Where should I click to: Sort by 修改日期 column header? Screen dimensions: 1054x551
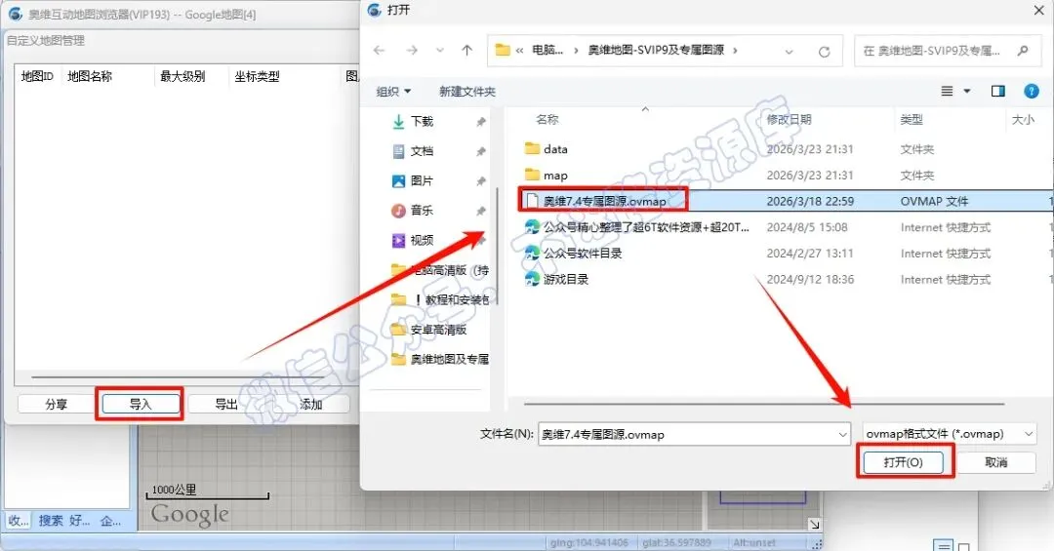(790, 120)
